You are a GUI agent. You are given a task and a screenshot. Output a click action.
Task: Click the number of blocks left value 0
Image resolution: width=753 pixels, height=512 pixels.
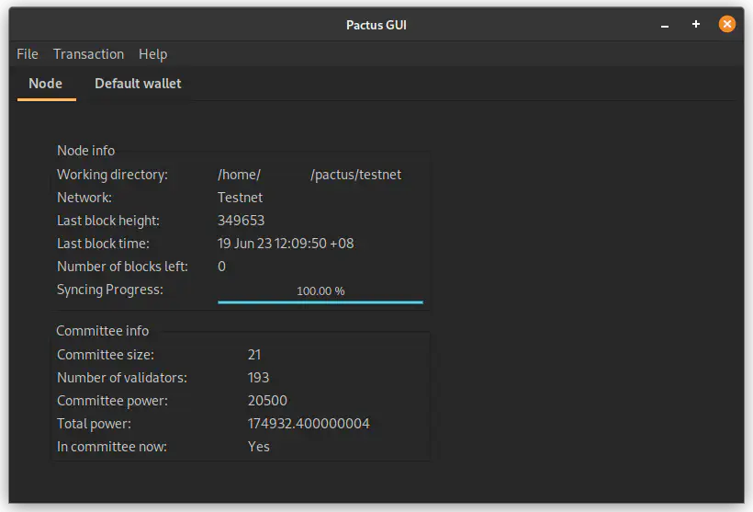tap(221, 267)
